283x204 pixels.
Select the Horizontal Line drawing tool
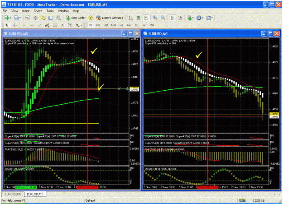pos(32,25)
